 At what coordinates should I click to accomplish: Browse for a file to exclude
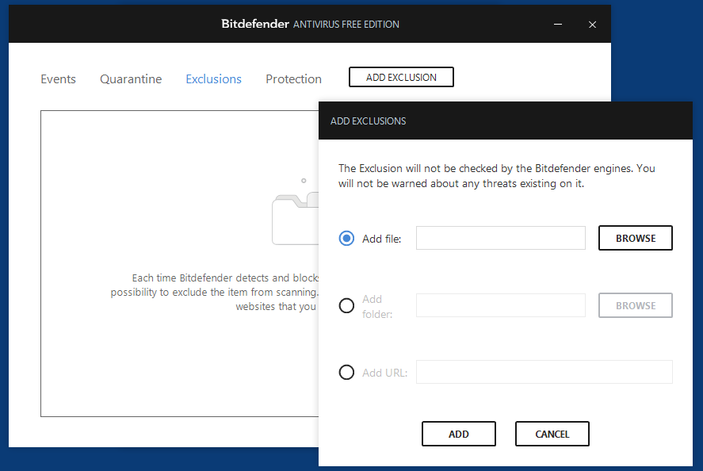coord(636,238)
